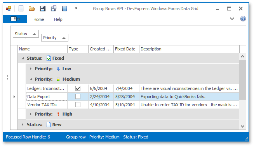Click the vertical scrollbar down arrow
The image size is (254, 147).
[242, 126]
